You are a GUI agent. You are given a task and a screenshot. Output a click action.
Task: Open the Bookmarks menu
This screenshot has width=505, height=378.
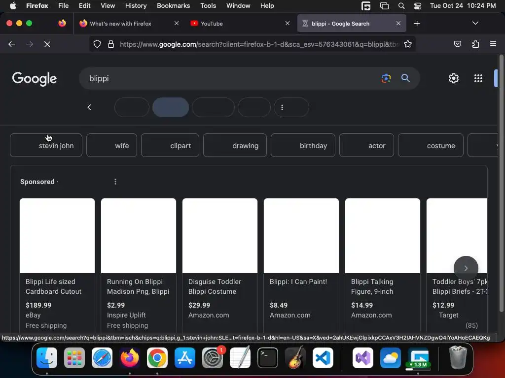click(173, 6)
